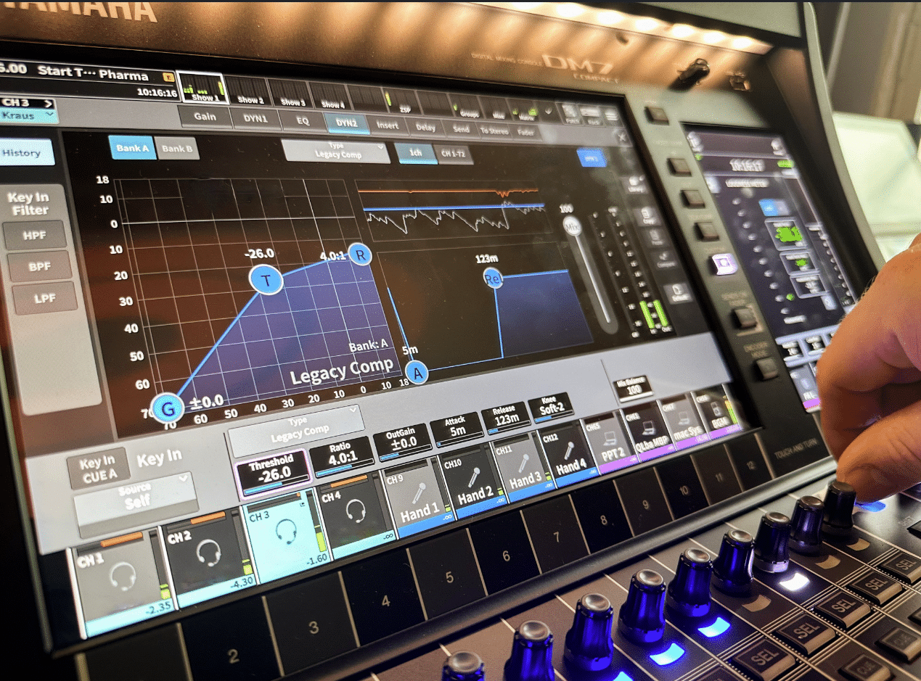921x681 pixels.
Task: Toggle the LPF key-in filter
Action: tap(45, 297)
